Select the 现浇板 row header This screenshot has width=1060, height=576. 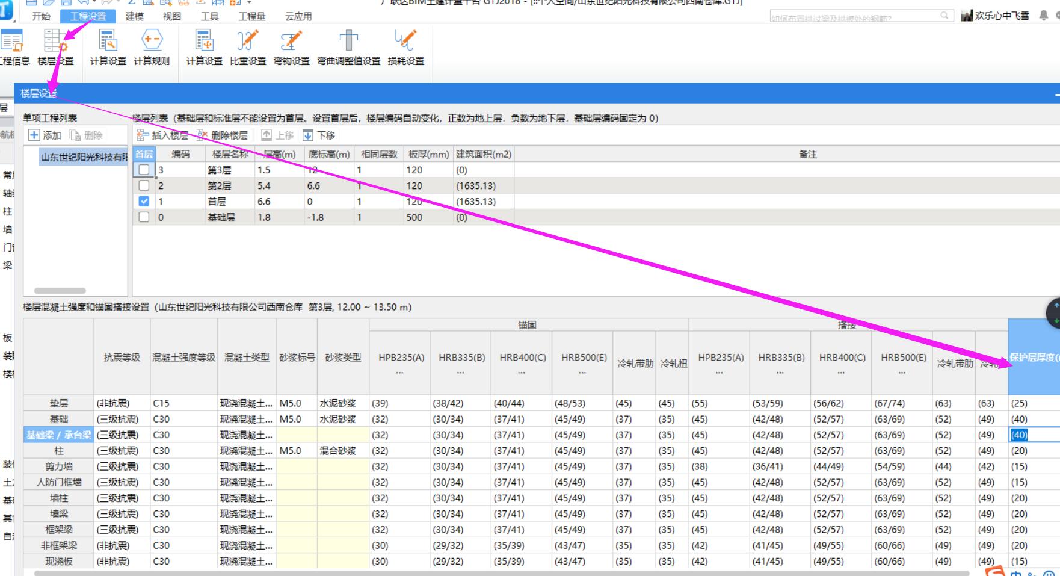point(58,561)
